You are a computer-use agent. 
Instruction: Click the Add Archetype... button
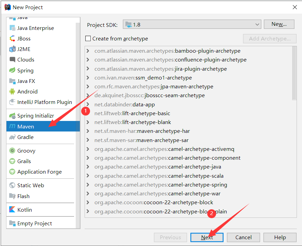[270, 38]
